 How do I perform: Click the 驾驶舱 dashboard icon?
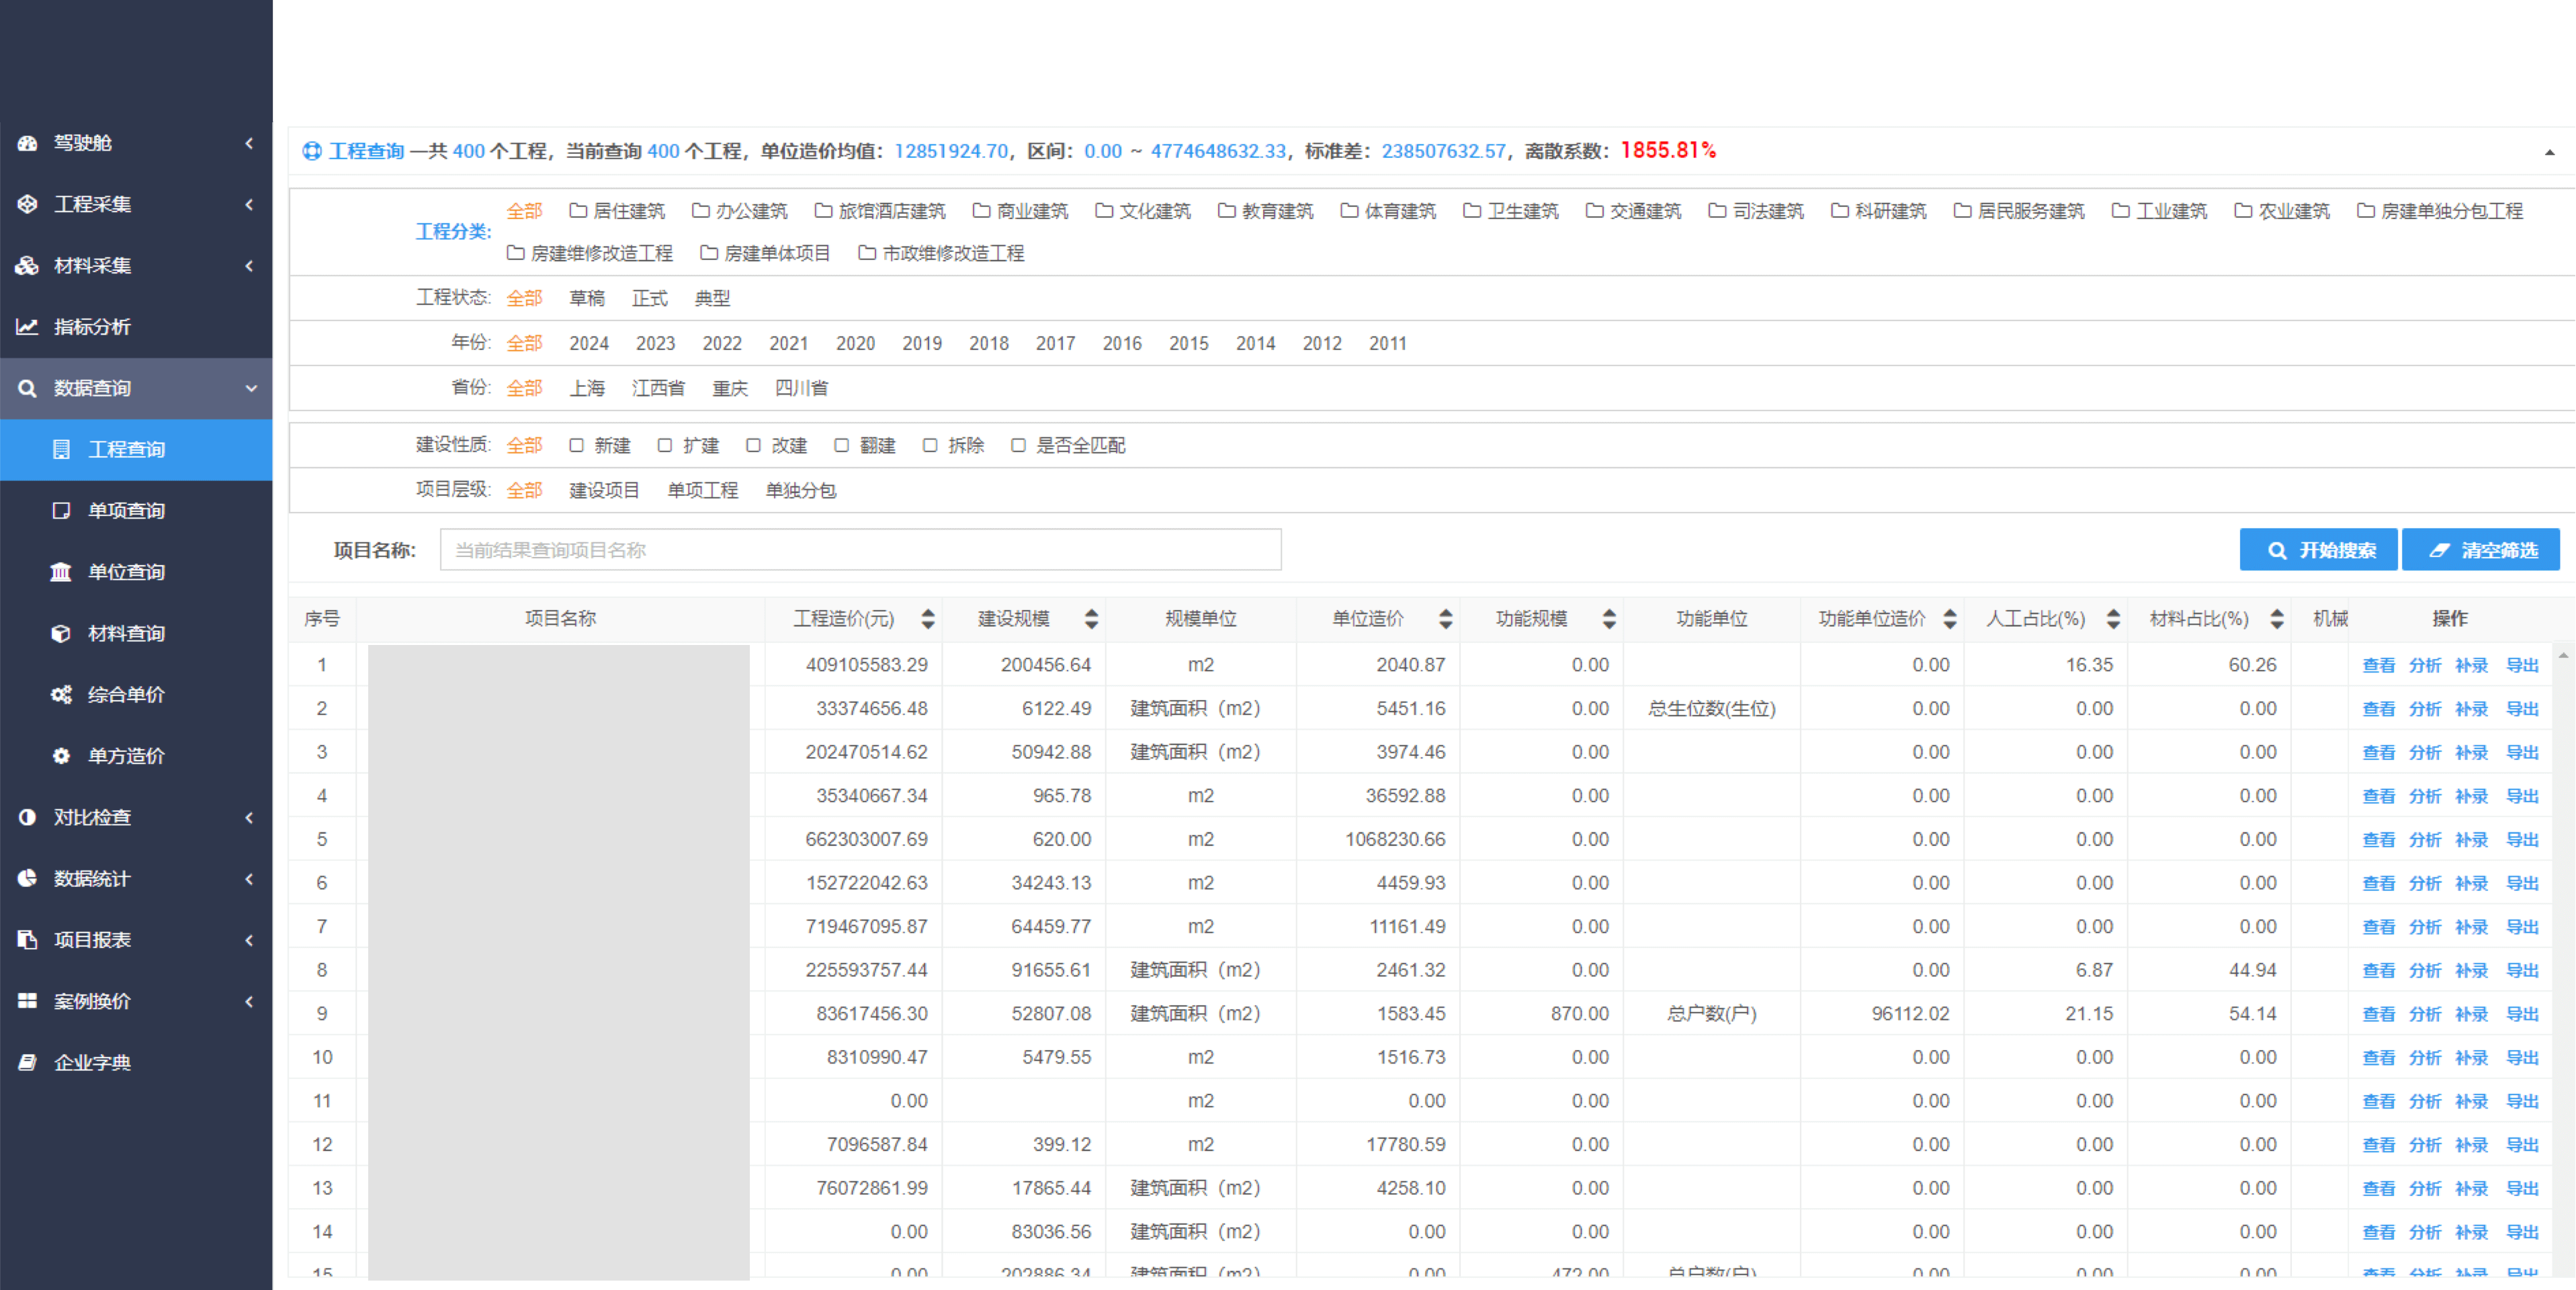(x=27, y=143)
